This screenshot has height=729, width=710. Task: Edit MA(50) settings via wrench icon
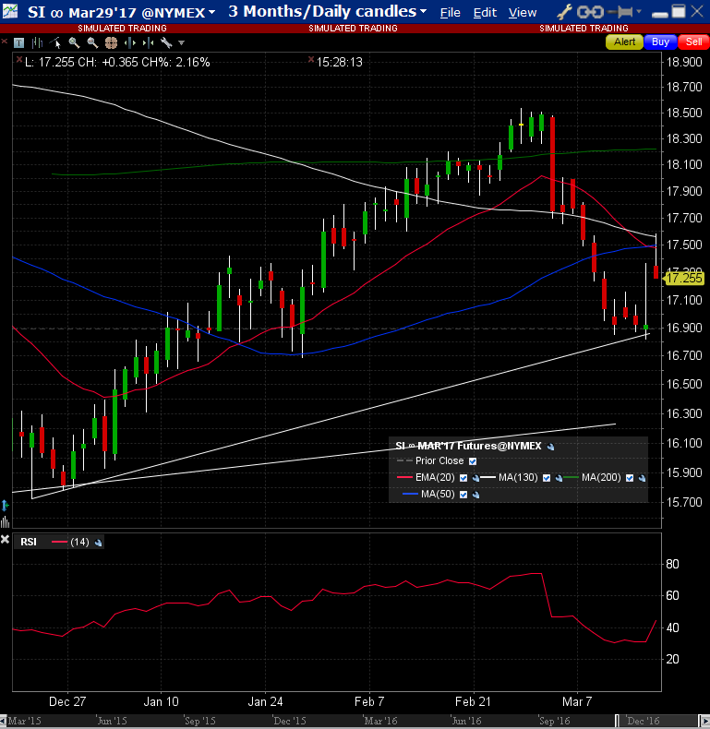pos(476,495)
